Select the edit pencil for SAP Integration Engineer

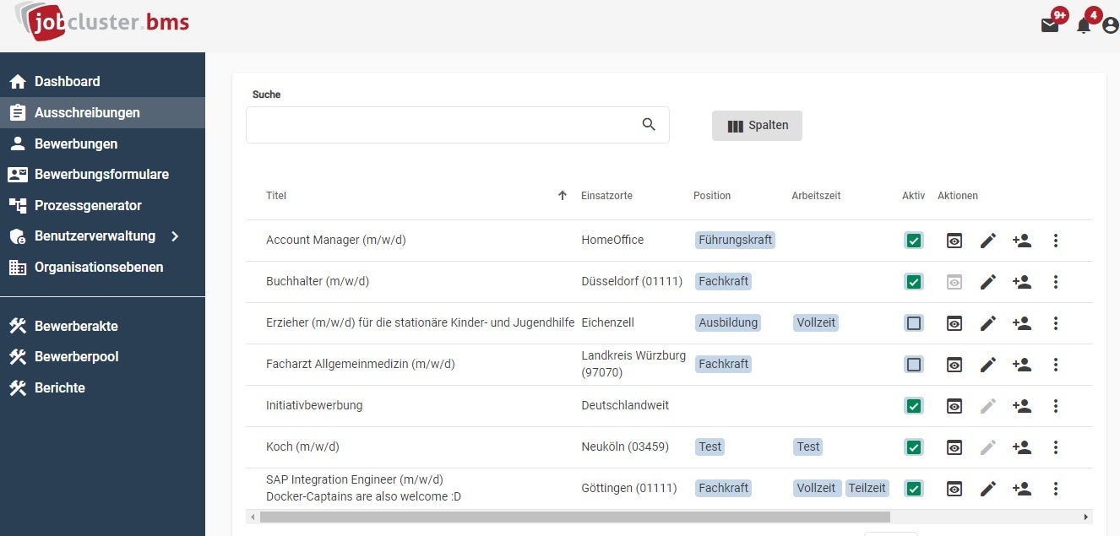988,488
